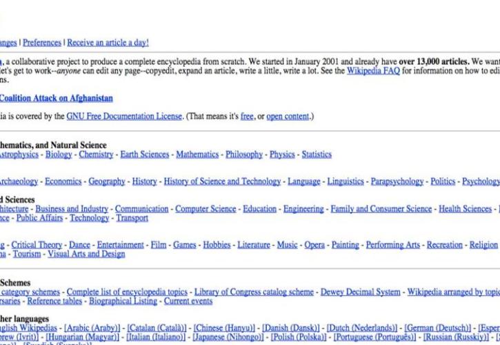Open the Film topic
This screenshot has height=345, width=500.
(159, 245)
